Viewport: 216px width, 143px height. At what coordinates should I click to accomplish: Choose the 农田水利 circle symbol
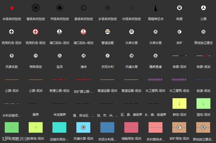point(108,56)
